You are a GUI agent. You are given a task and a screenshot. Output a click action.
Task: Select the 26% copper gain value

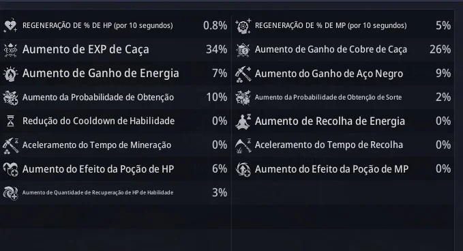[x=440, y=50]
